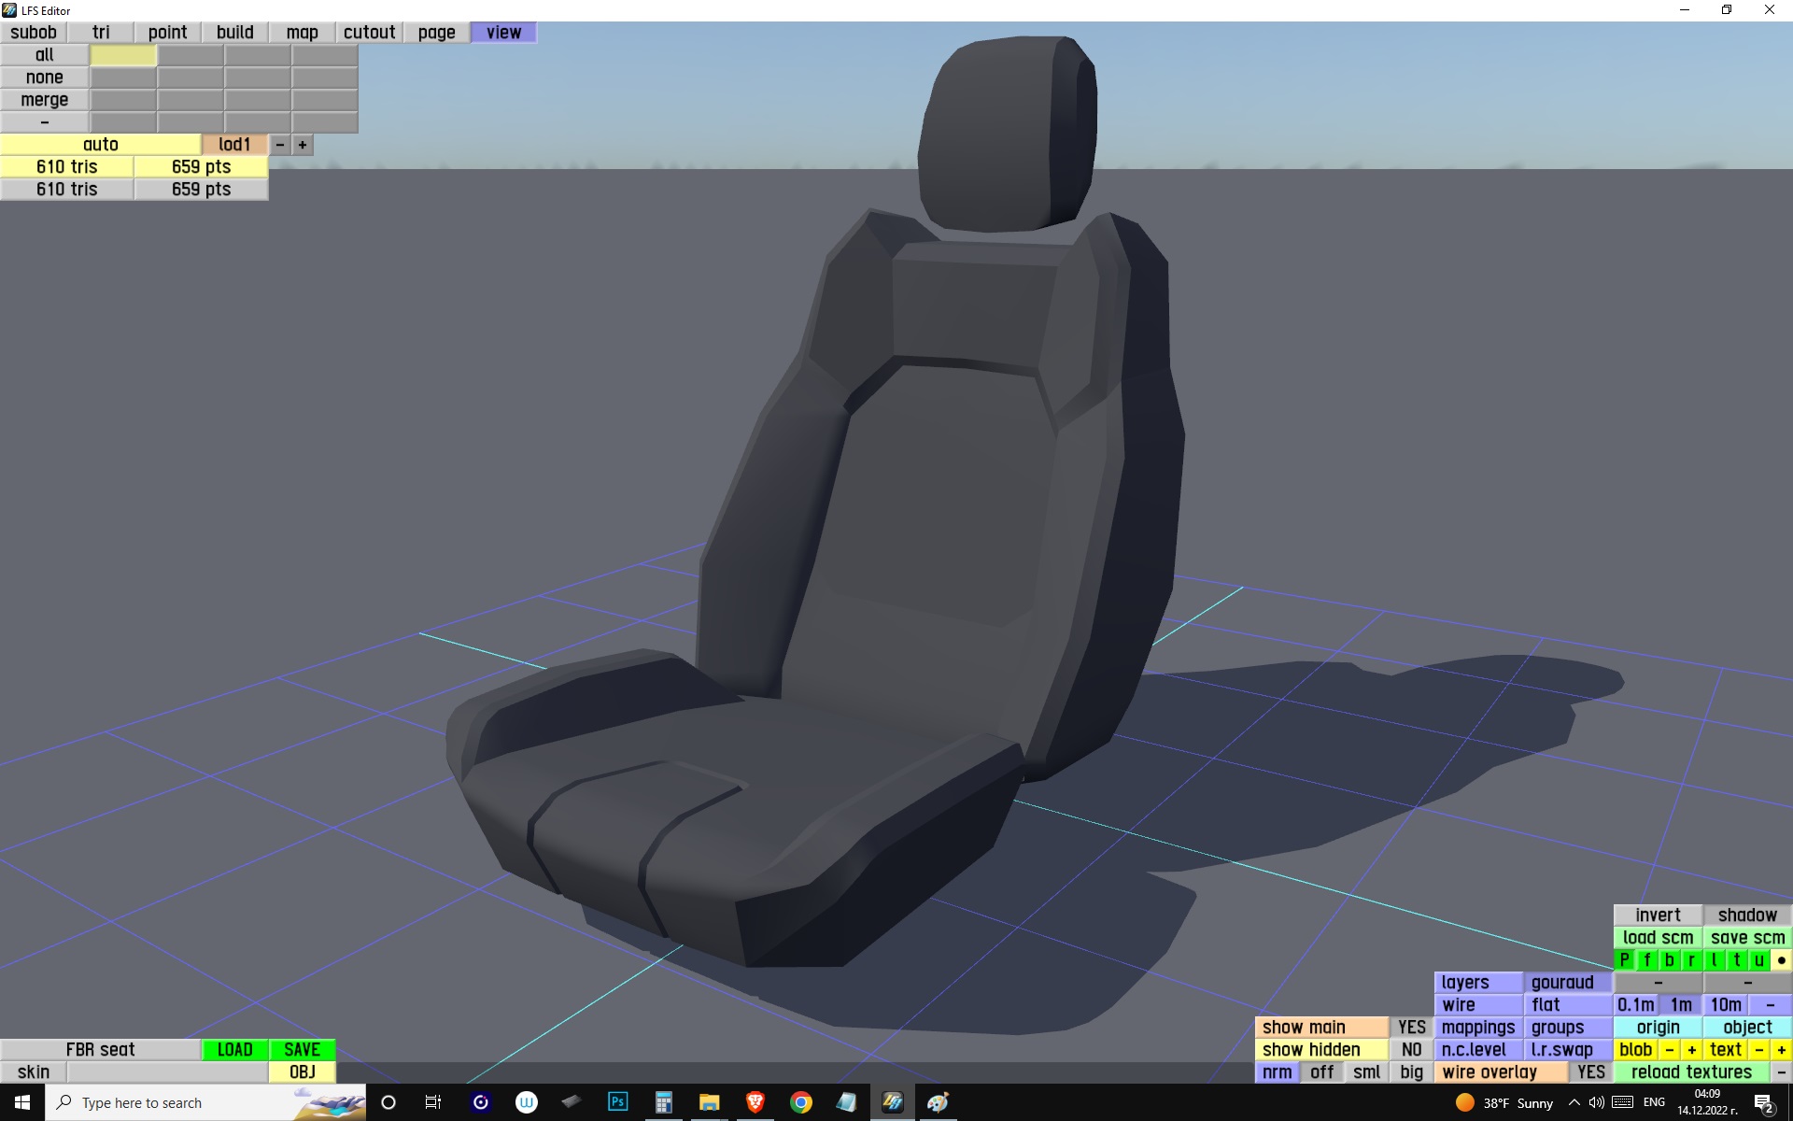Image resolution: width=1793 pixels, height=1121 pixels.
Task: Switch to the build tab
Action: (x=234, y=33)
